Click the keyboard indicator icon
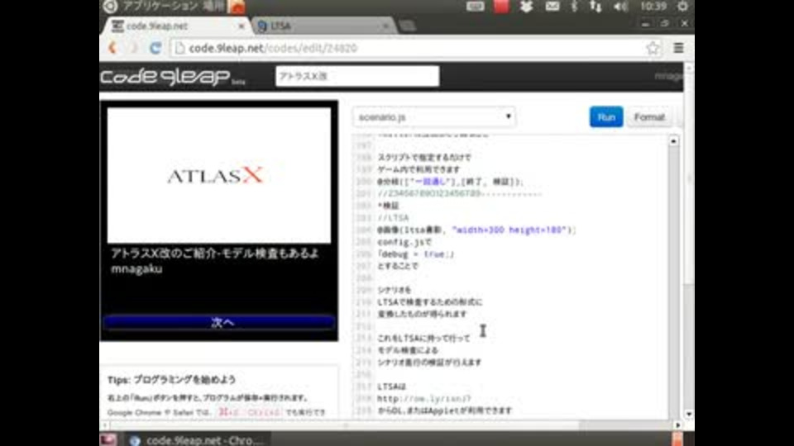This screenshot has width=794, height=446. [475, 6]
